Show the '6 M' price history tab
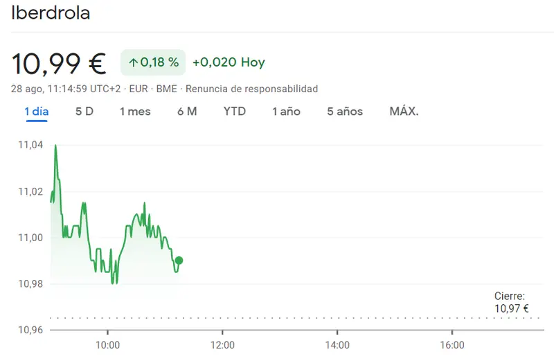Image resolution: width=554 pixels, height=361 pixels. pyautogui.click(x=187, y=112)
